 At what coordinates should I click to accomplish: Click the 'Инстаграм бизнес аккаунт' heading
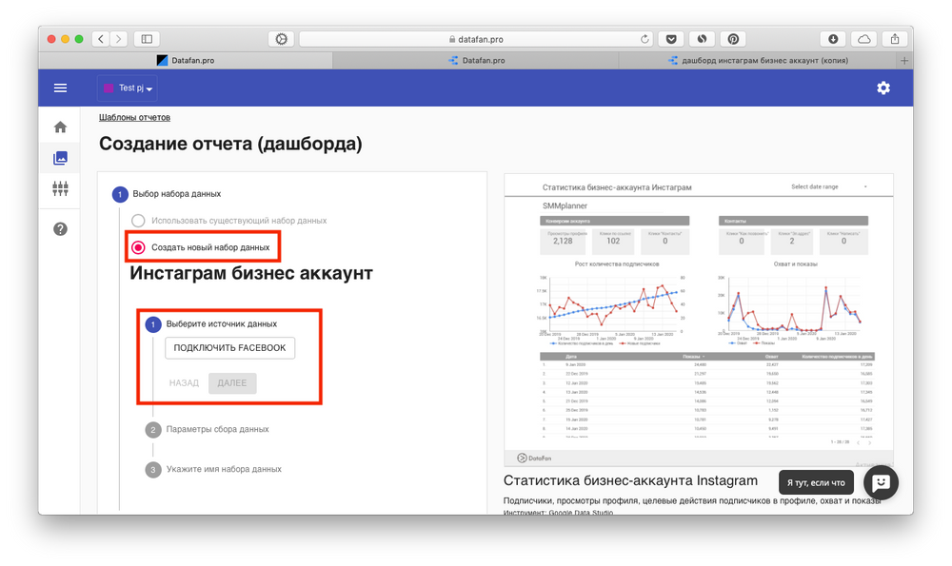click(x=251, y=273)
